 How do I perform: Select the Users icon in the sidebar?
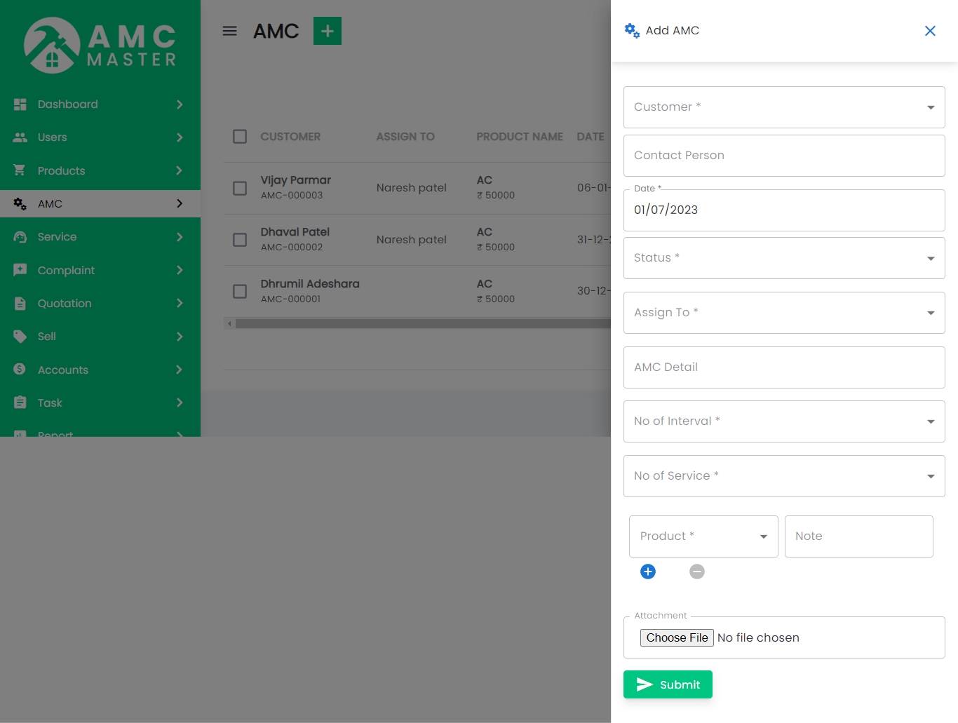pyautogui.click(x=20, y=137)
